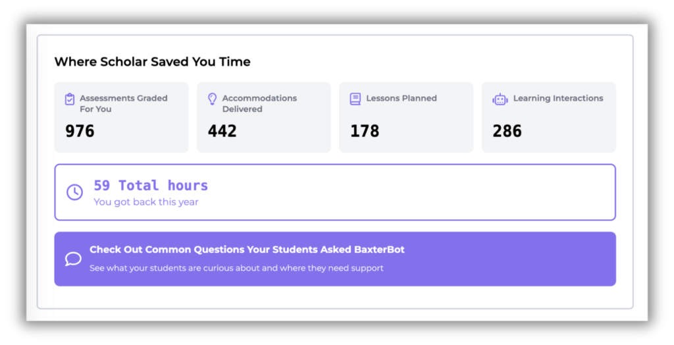Viewport: 674px width, 345px height.
Task: Click the 178 lessons count
Action: (x=365, y=131)
